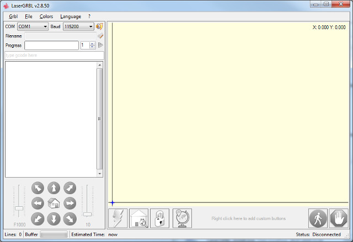The image size is (353, 242).
Task: Open the COM port dropdown
Action: pos(33,26)
